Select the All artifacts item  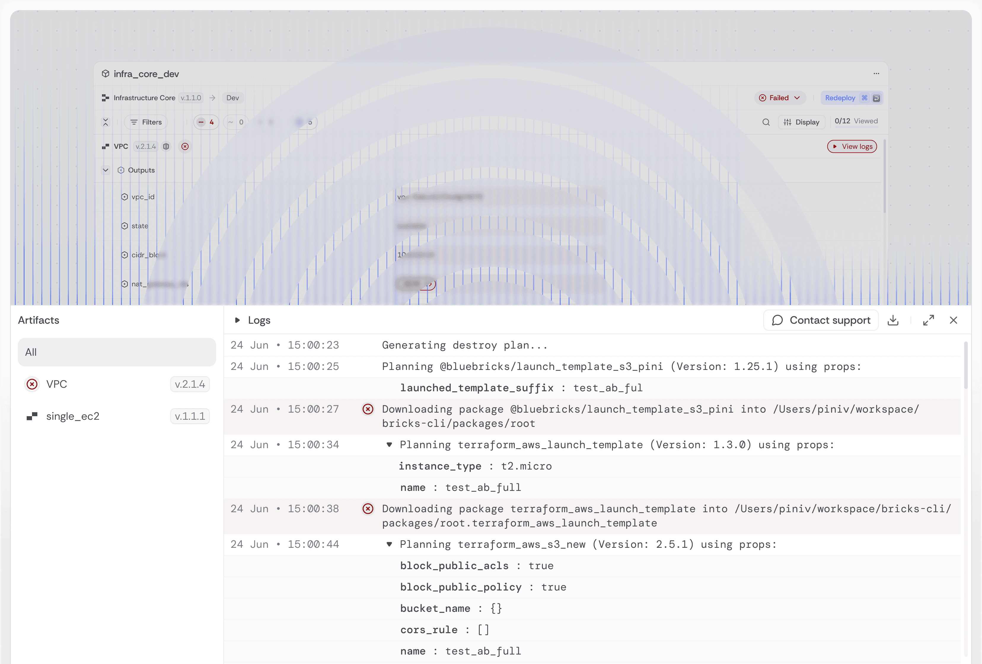[117, 352]
